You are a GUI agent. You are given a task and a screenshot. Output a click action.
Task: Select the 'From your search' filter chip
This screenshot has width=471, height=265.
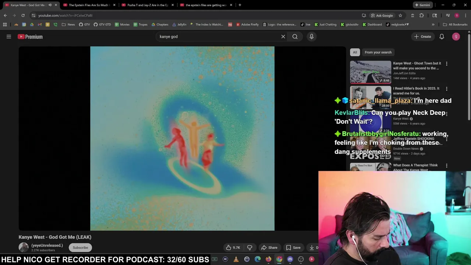click(x=378, y=52)
